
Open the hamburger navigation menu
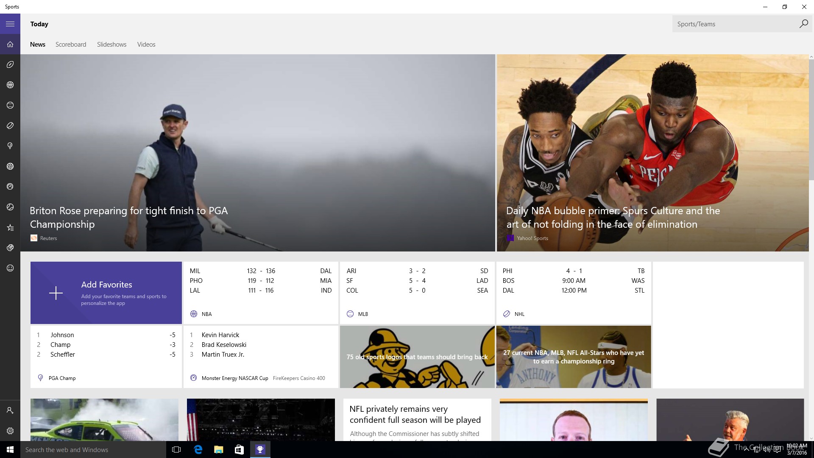10,24
